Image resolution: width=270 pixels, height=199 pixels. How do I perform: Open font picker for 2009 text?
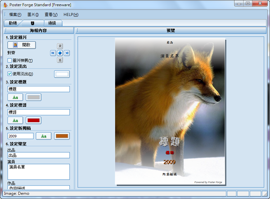[x=44, y=136]
